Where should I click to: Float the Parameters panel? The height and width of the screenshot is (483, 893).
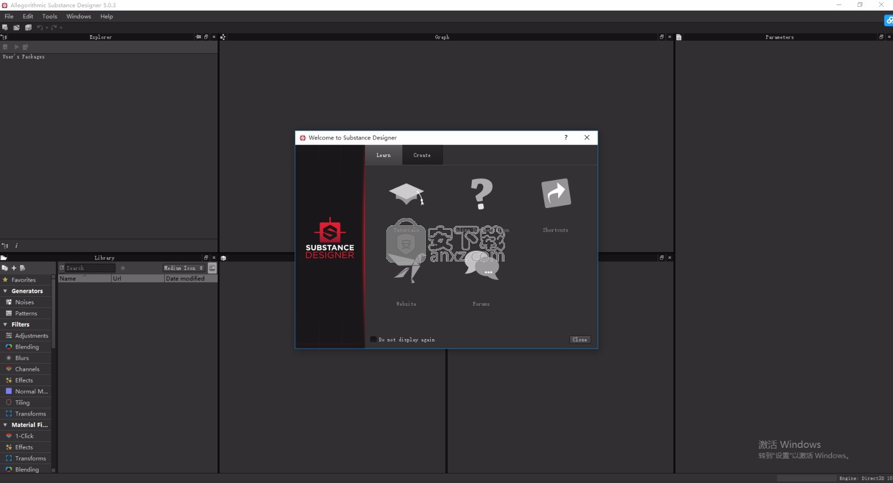(x=881, y=37)
